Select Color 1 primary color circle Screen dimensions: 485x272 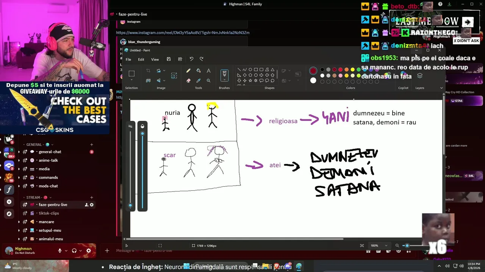coord(313,71)
